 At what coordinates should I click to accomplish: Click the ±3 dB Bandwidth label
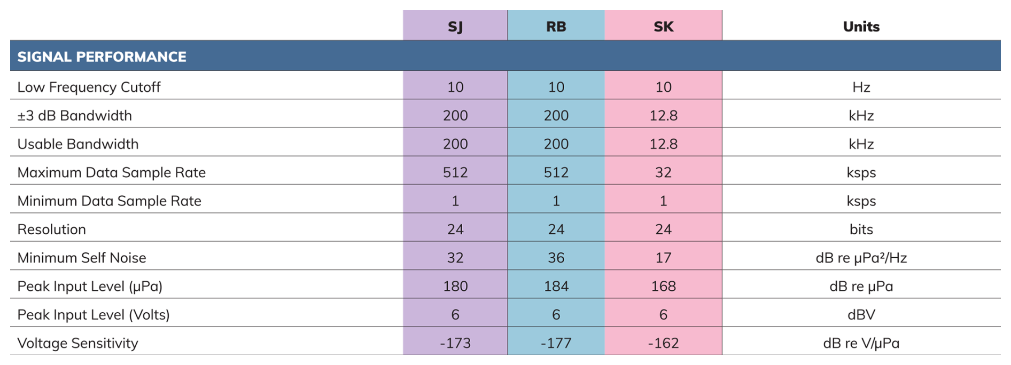point(74,115)
